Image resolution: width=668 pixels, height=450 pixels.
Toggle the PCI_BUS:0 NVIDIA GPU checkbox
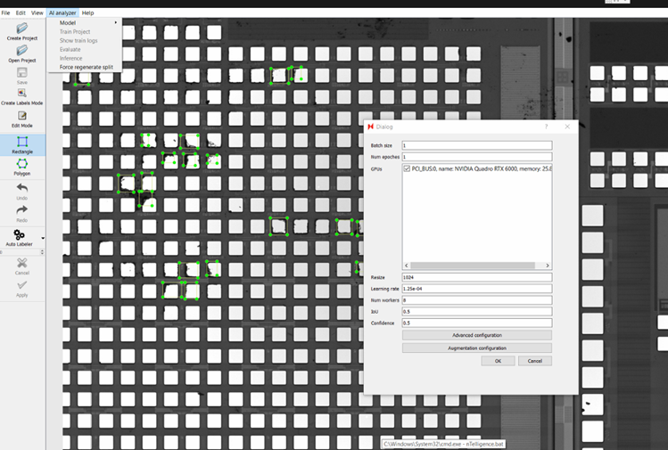[407, 168]
